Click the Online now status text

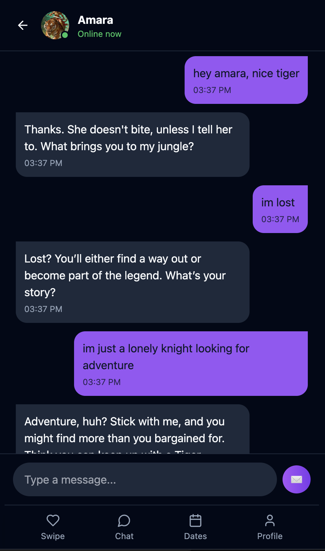tap(100, 34)
